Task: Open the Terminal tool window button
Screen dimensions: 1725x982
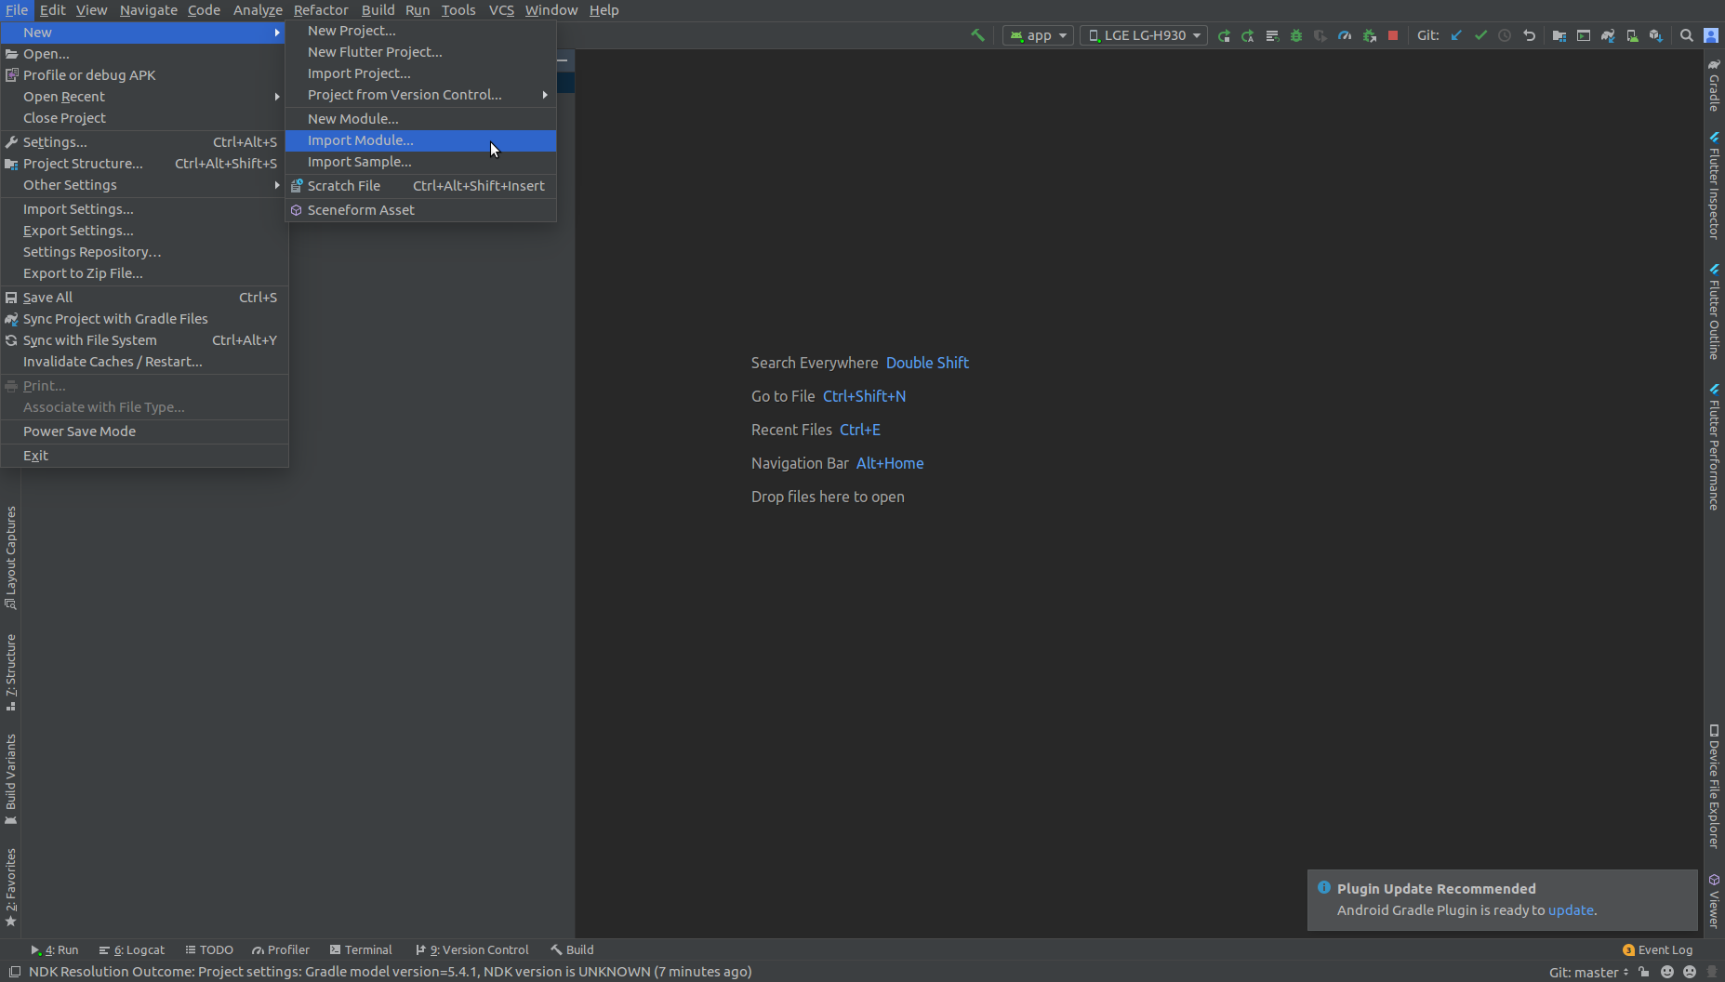Action: pos(361,950)
